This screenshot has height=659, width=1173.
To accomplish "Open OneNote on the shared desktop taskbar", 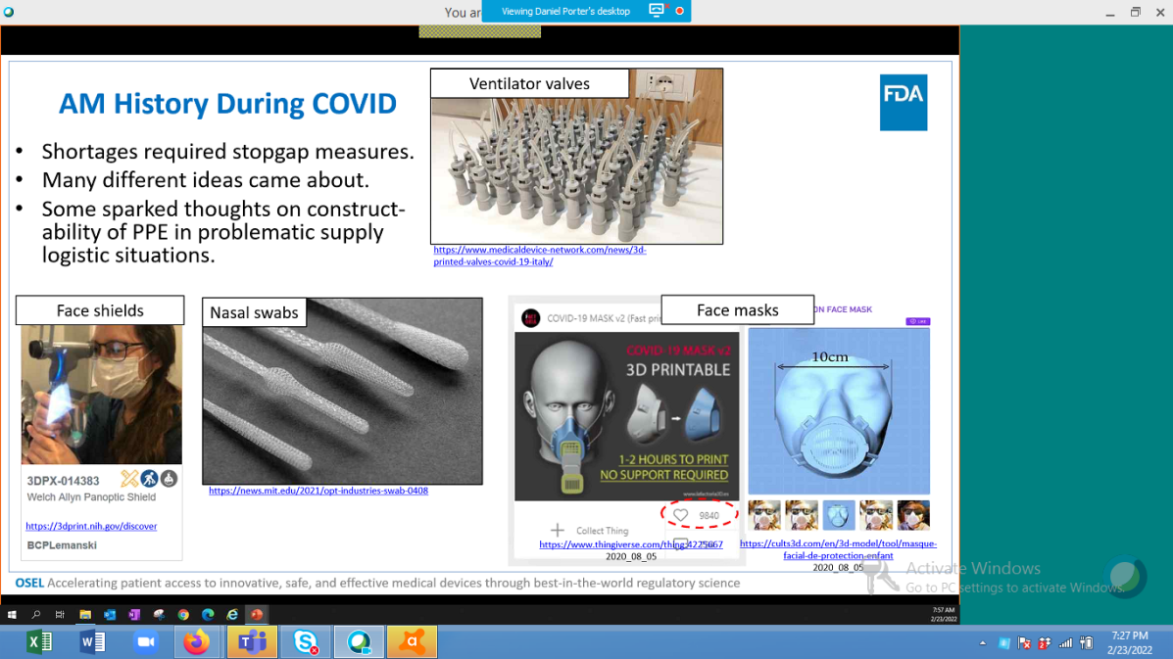I will click(x=134, y=615).
